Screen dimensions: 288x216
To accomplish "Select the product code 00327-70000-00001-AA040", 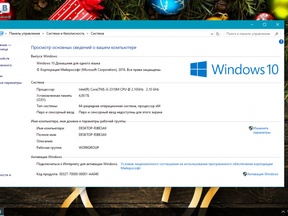I will coord(79,174).
